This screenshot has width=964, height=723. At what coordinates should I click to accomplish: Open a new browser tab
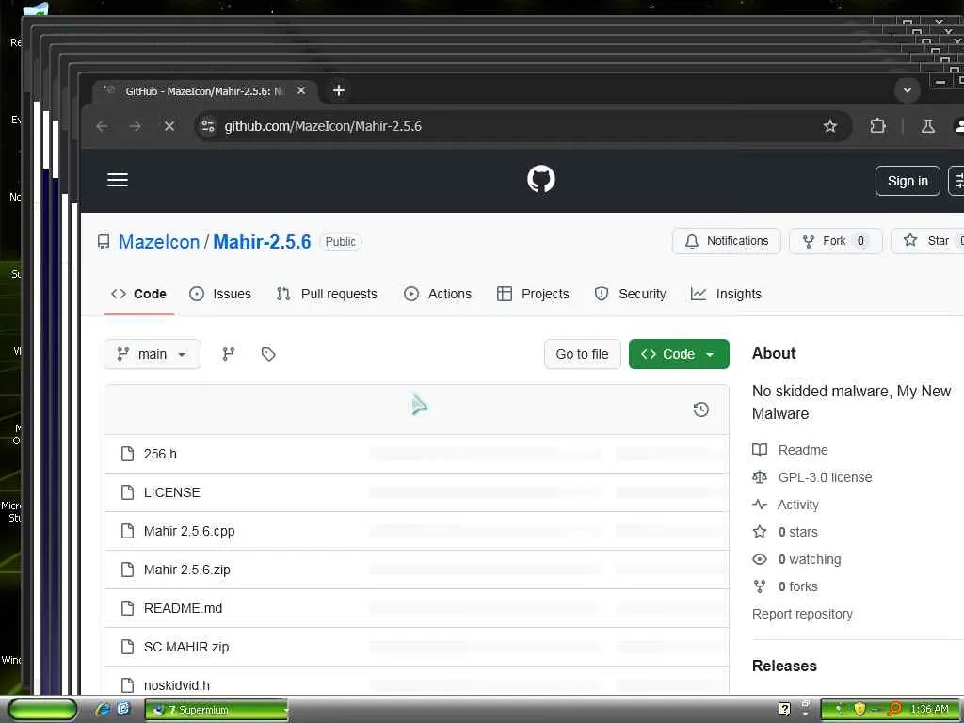click(338, 91)
